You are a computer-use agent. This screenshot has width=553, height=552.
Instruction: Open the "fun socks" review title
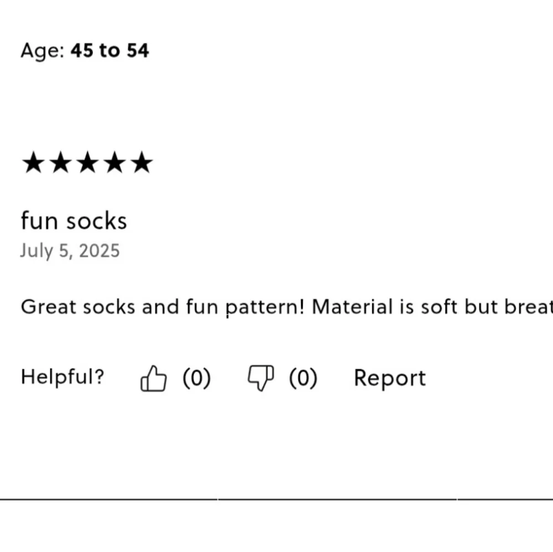click(74, 221)
